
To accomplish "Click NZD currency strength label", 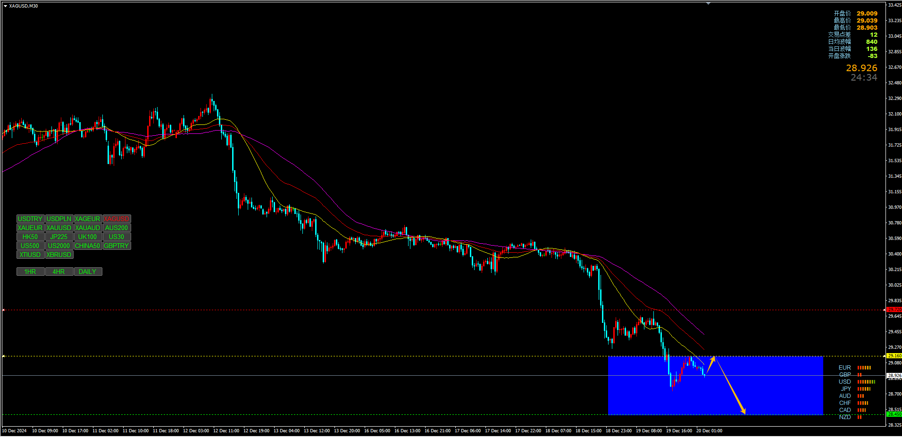I will (845, 417).
